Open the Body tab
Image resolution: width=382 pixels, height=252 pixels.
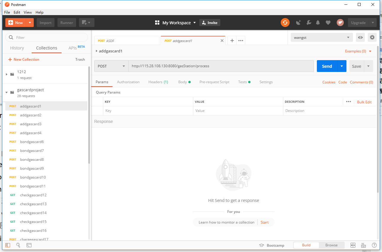(x=184, y=82)
